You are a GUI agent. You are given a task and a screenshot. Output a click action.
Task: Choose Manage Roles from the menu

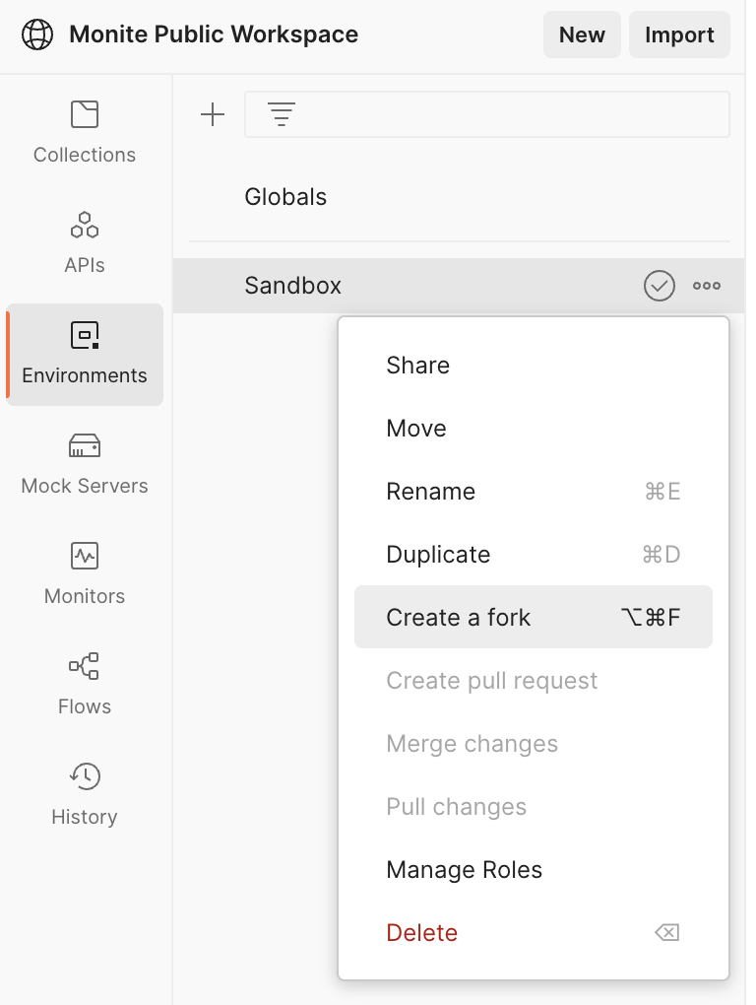click(464, 870)
